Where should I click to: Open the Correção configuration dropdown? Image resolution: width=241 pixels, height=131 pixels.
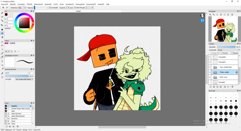click(24, 79)
